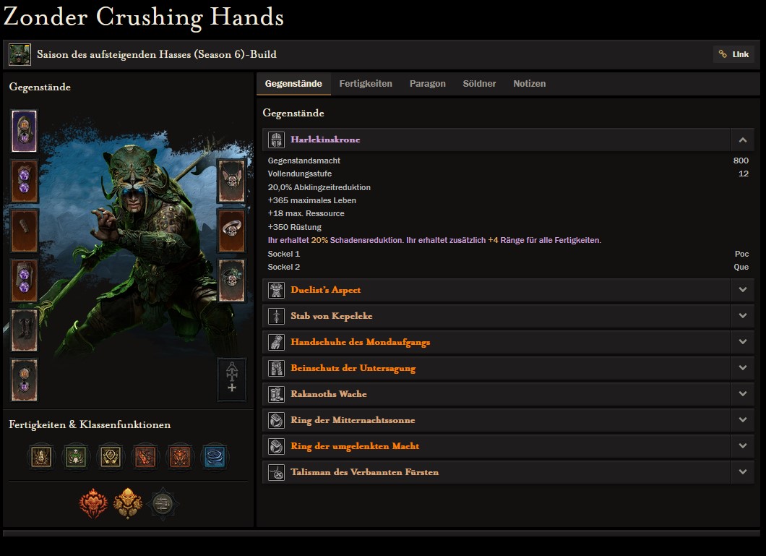The image size is (766, 556).
Task: Click the 'Saison des aufsteigenden Hasses' season label
Action: point(157,54)
